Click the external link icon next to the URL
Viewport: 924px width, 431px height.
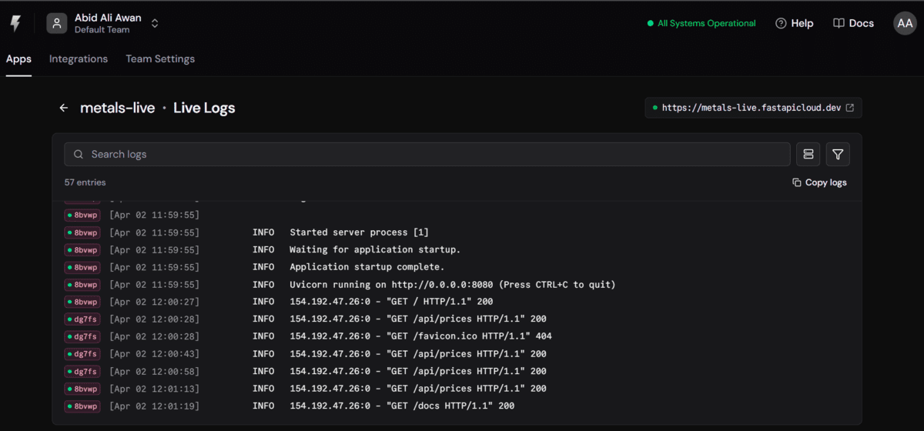pyautogui.click(x=850, y=108)
